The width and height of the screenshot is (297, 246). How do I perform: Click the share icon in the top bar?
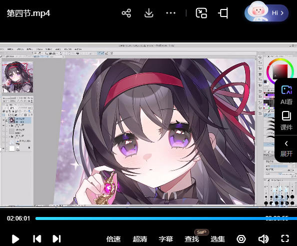[x=126, y=13]
